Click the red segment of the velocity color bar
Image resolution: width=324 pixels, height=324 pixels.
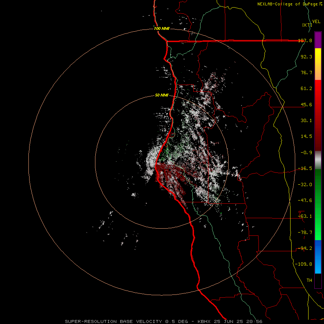tap(318, 115)
